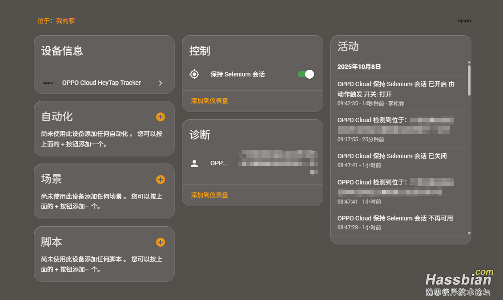The image size is (503, 300).
Task: Click the person icon in diagnostics card
Action: click(x=194, y=163)
